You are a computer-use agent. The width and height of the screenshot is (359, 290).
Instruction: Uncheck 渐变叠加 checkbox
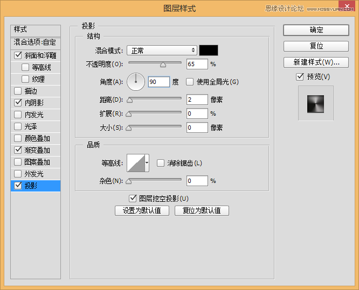tap(18, 150)
